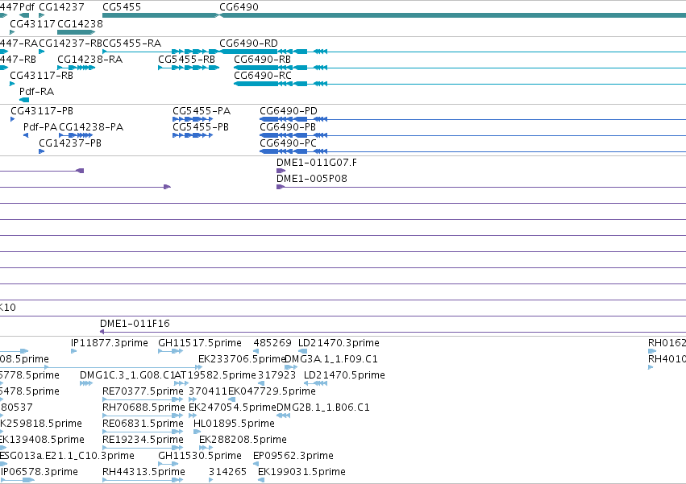Click the CG5455 gene bar glyph
Viewport: 686px width, 484px height.
tap(160, 15)
